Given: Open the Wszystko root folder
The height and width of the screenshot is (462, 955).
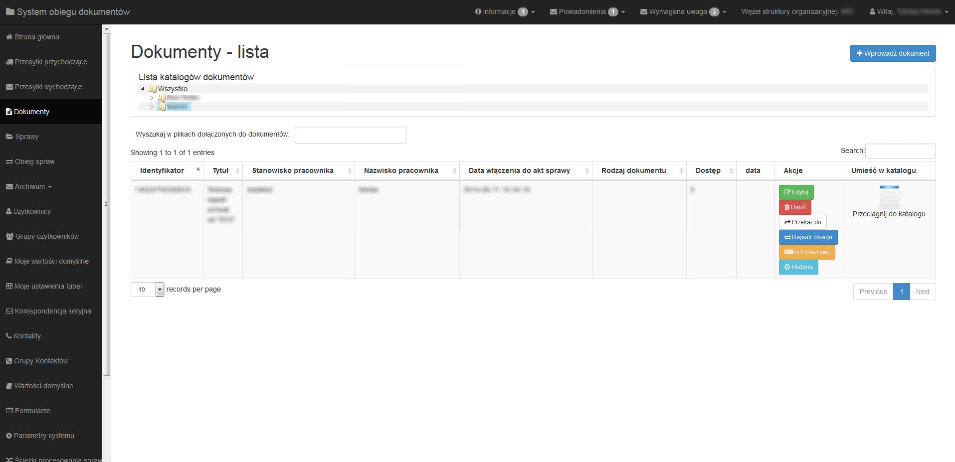Looking at the screenshot, I should 173,89.
